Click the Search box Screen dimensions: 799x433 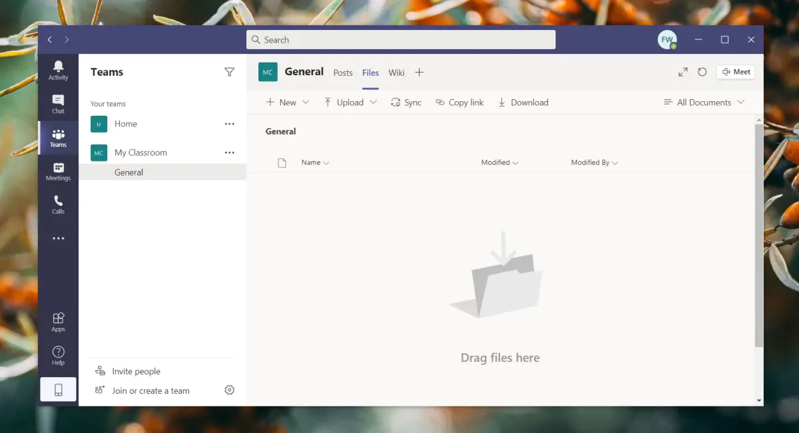click(401, 40)
